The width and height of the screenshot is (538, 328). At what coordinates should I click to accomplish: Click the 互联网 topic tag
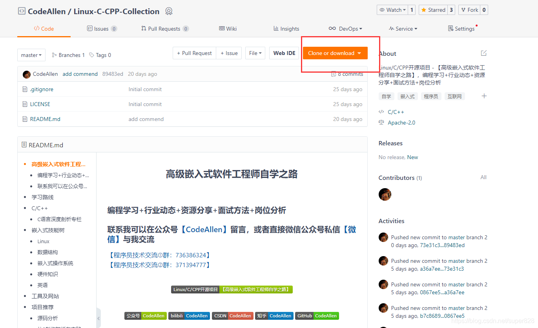click(x=454, y=96)
